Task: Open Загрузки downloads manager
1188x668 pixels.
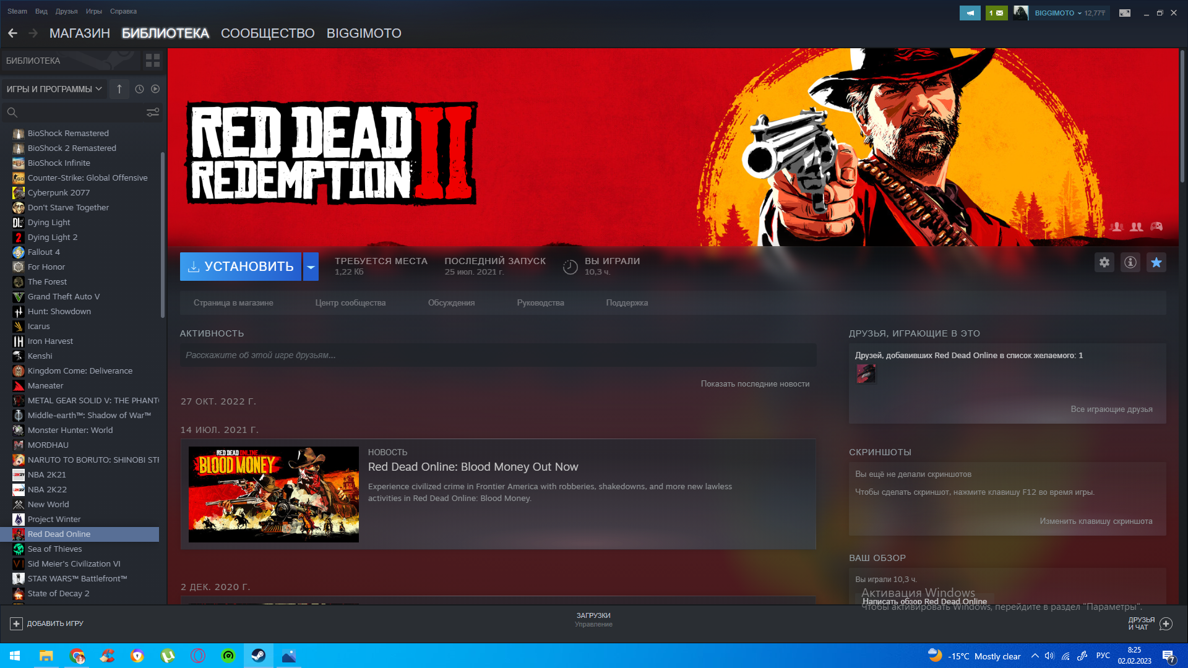Action: pyautogui.click(x=593, y=619)
